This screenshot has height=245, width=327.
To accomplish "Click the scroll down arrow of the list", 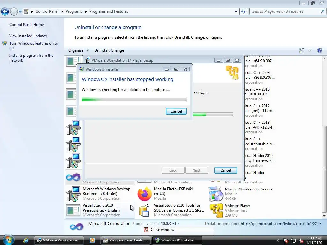I will 324,216.
